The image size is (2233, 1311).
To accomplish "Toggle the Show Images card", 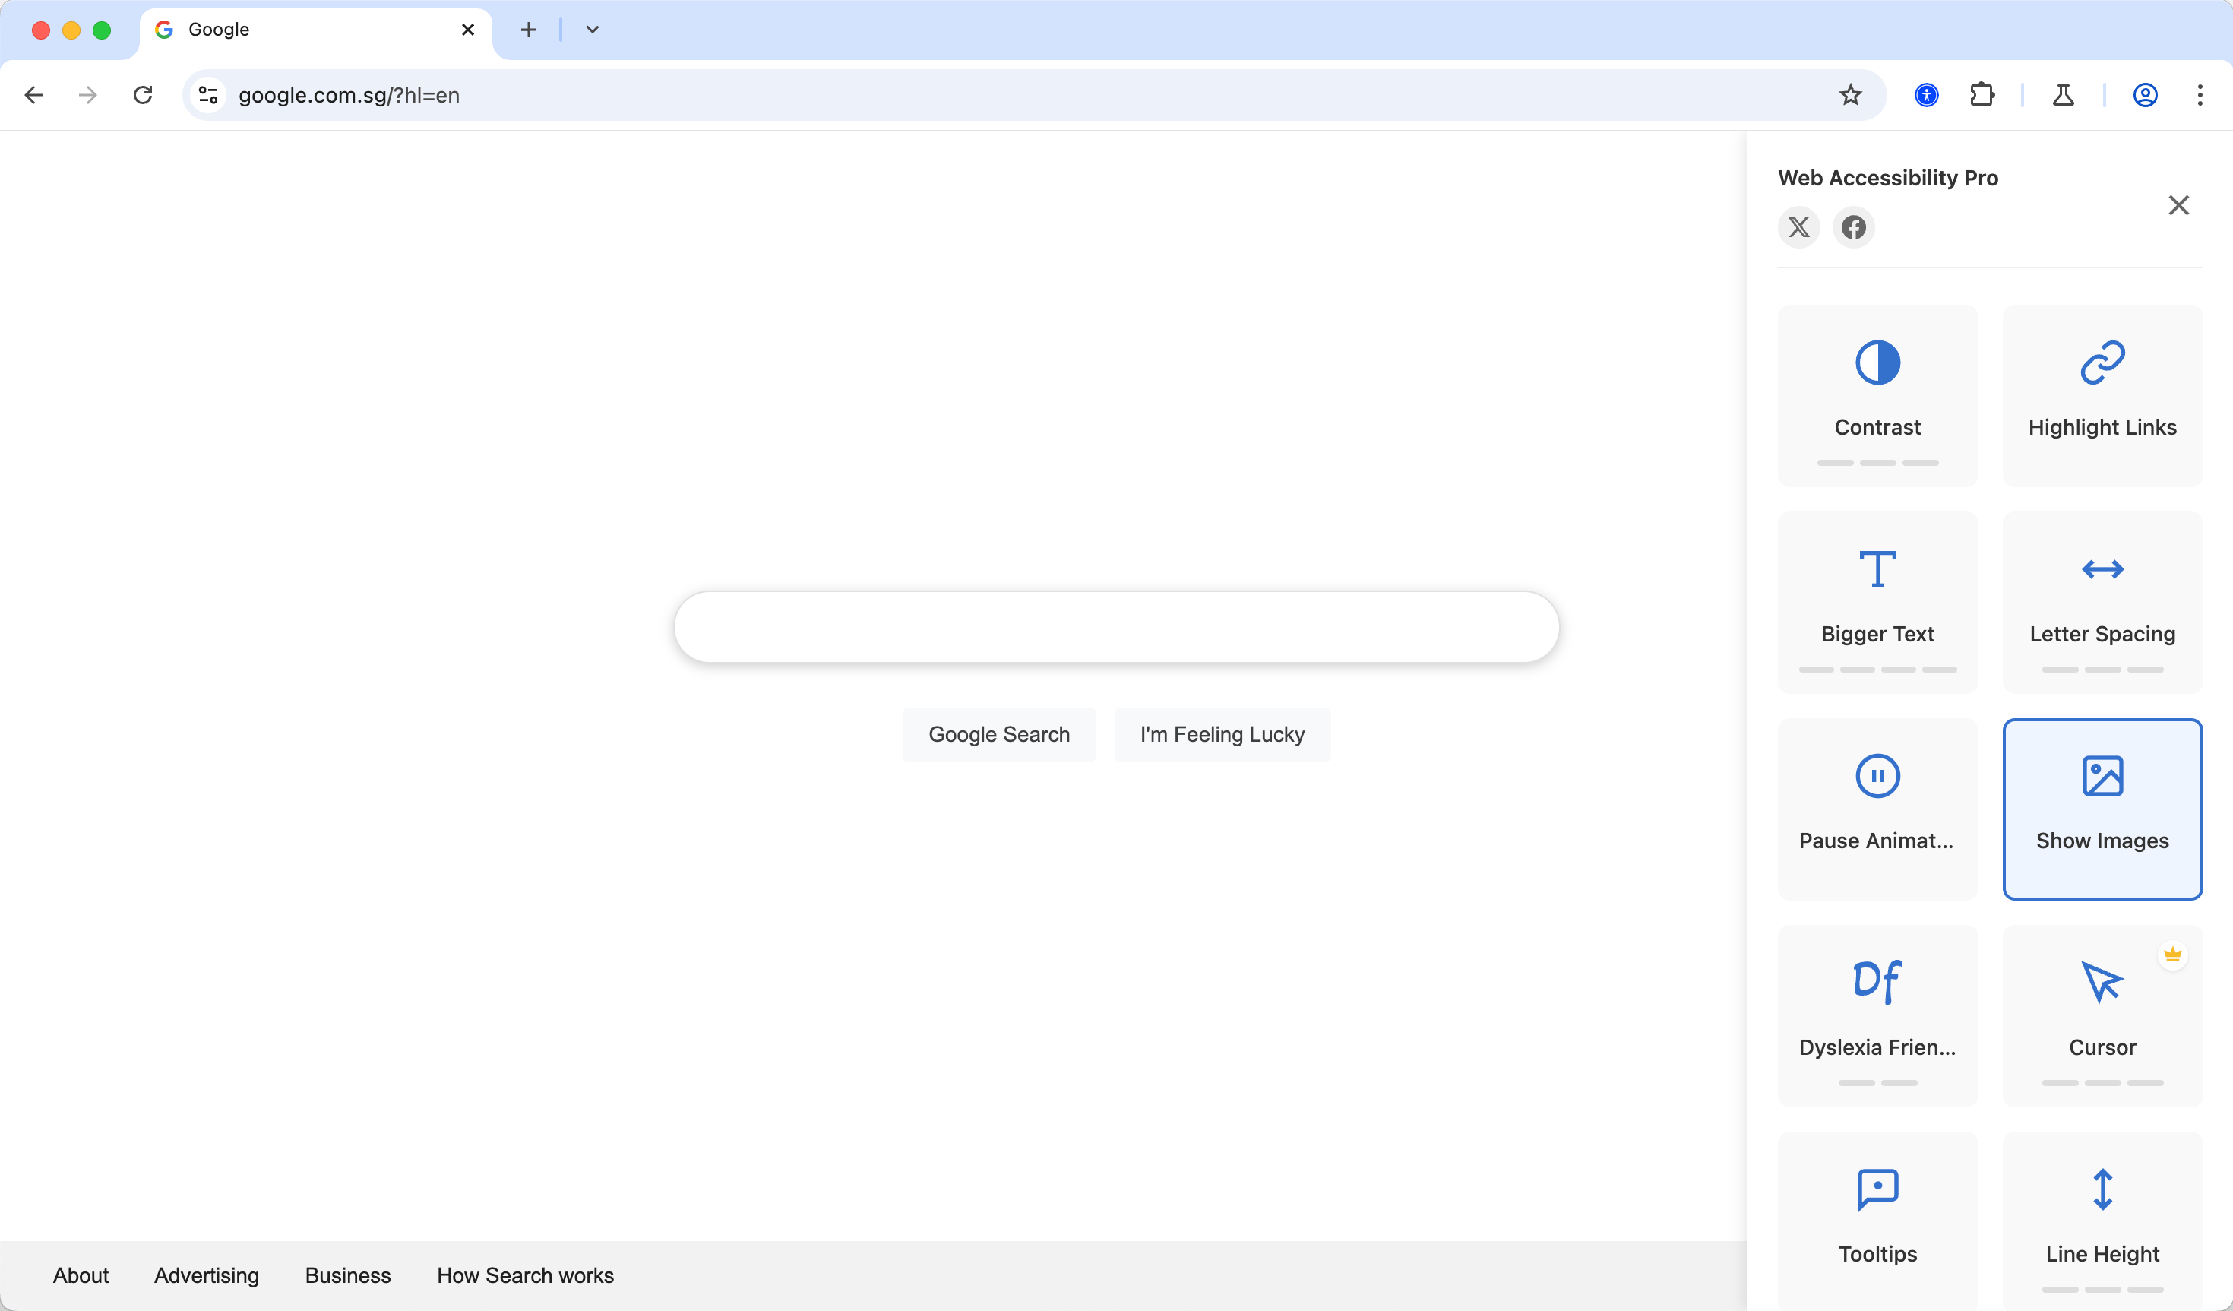I will pyautogui.click(x=2102, y=809).
